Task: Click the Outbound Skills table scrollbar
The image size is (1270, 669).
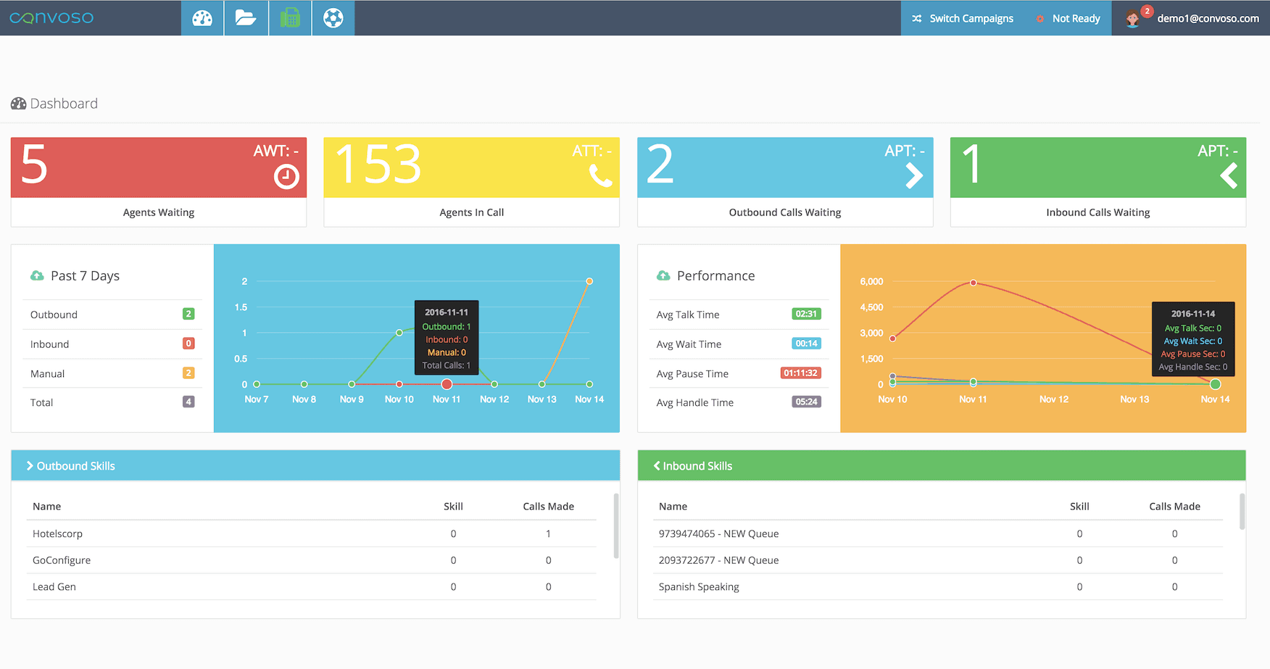Action: pyautogui.click(x=616, y=525)
